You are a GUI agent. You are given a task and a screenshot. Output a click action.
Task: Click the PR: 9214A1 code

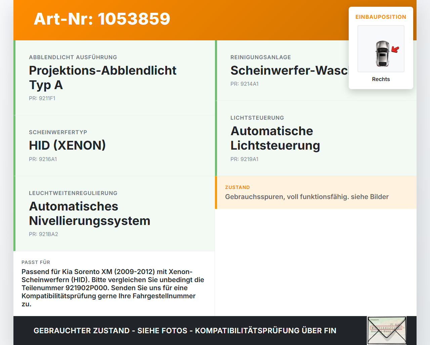[244, 84]
